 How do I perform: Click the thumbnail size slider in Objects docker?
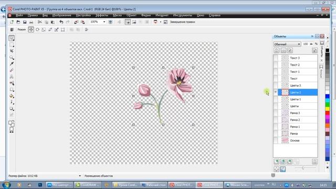pyautogui.click(x=303, y=168)
